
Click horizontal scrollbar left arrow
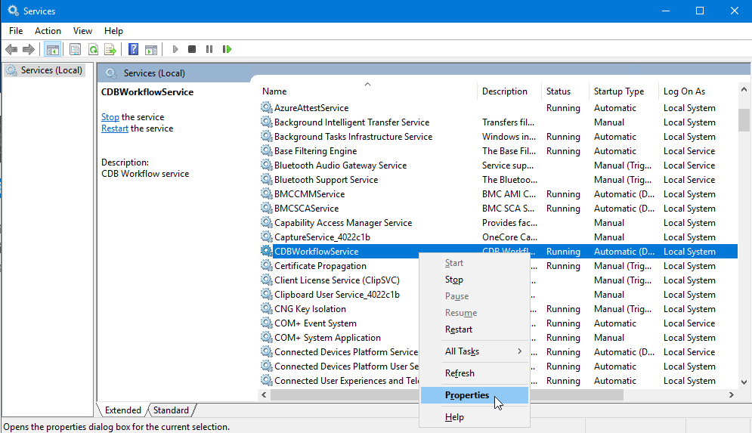264,394
